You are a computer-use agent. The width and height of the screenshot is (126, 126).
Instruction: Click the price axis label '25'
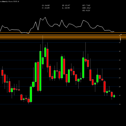pos(120,78)
